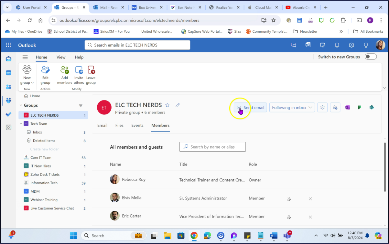Change Eric Carter's role icon

coord(289,217)
